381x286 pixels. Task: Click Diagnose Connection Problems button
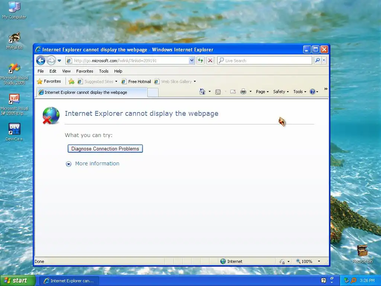tap(105, 149)
